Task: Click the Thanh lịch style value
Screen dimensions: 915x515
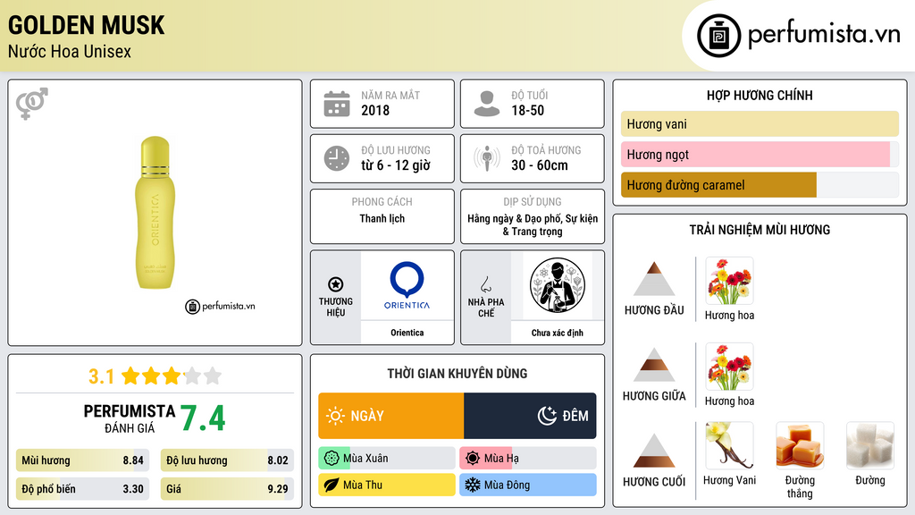Action: (x=382, y=218)
